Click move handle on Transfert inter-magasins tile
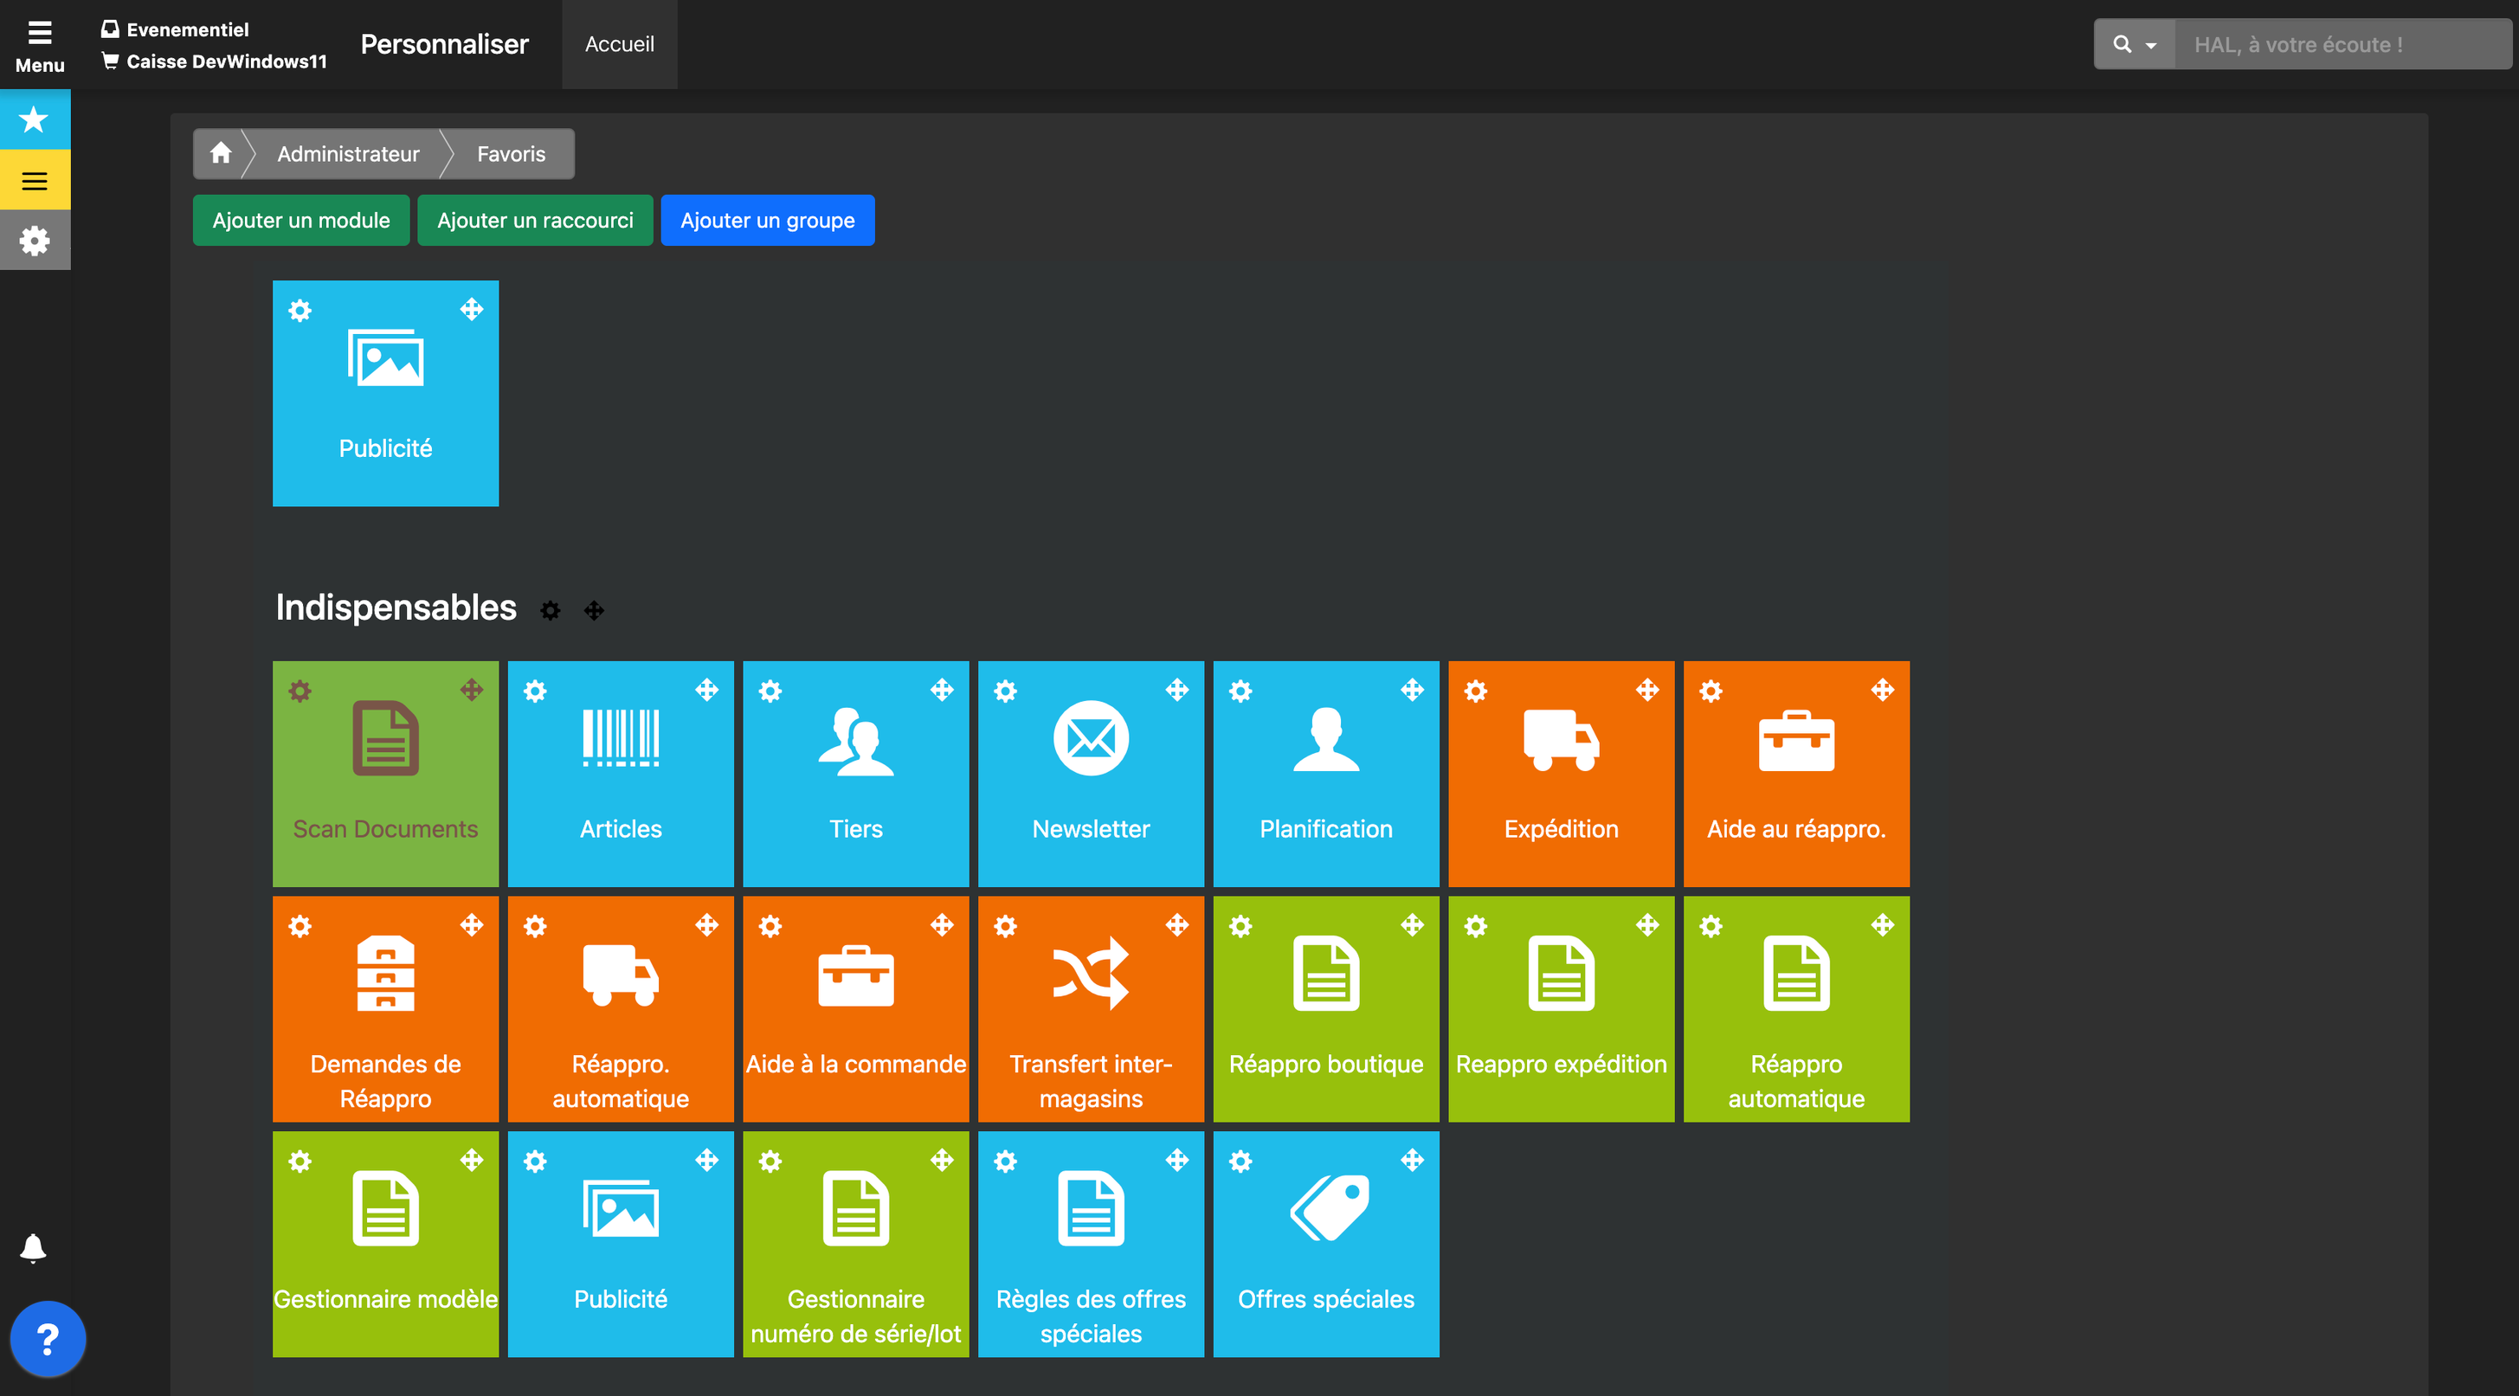2519x1396 pixels. click(1177, 925)
